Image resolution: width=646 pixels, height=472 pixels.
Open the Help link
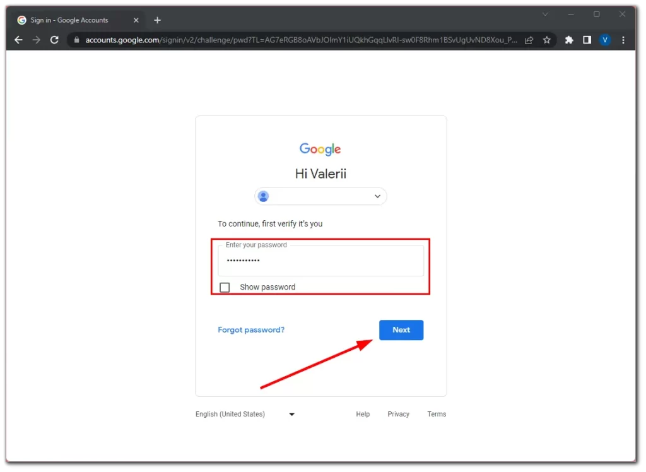(x=363, y=415)
